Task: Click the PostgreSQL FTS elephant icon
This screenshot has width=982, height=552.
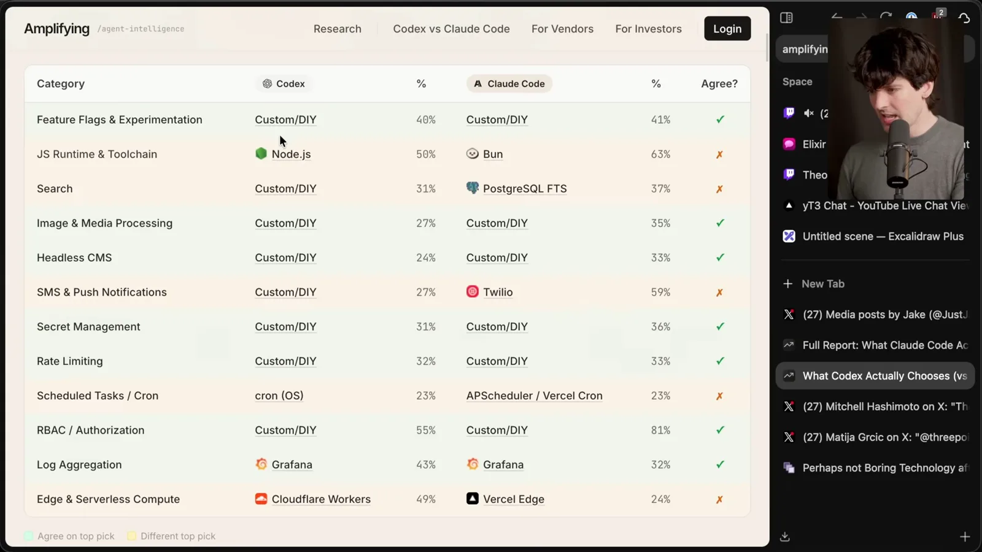Action: 472,188
